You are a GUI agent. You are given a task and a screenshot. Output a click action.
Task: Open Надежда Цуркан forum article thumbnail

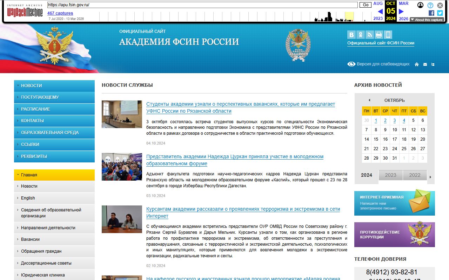click(x=122, y=167)
